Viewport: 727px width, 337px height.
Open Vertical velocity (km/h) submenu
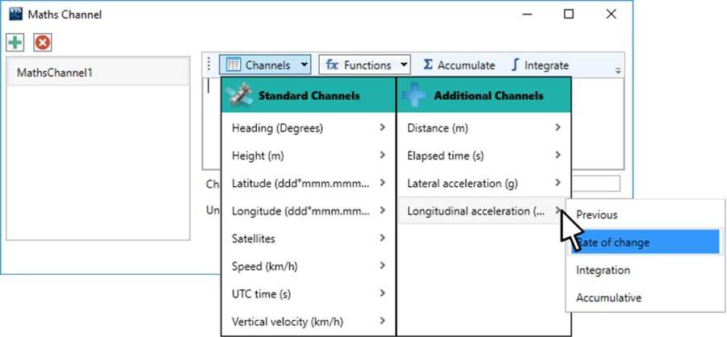click(309, 321)
